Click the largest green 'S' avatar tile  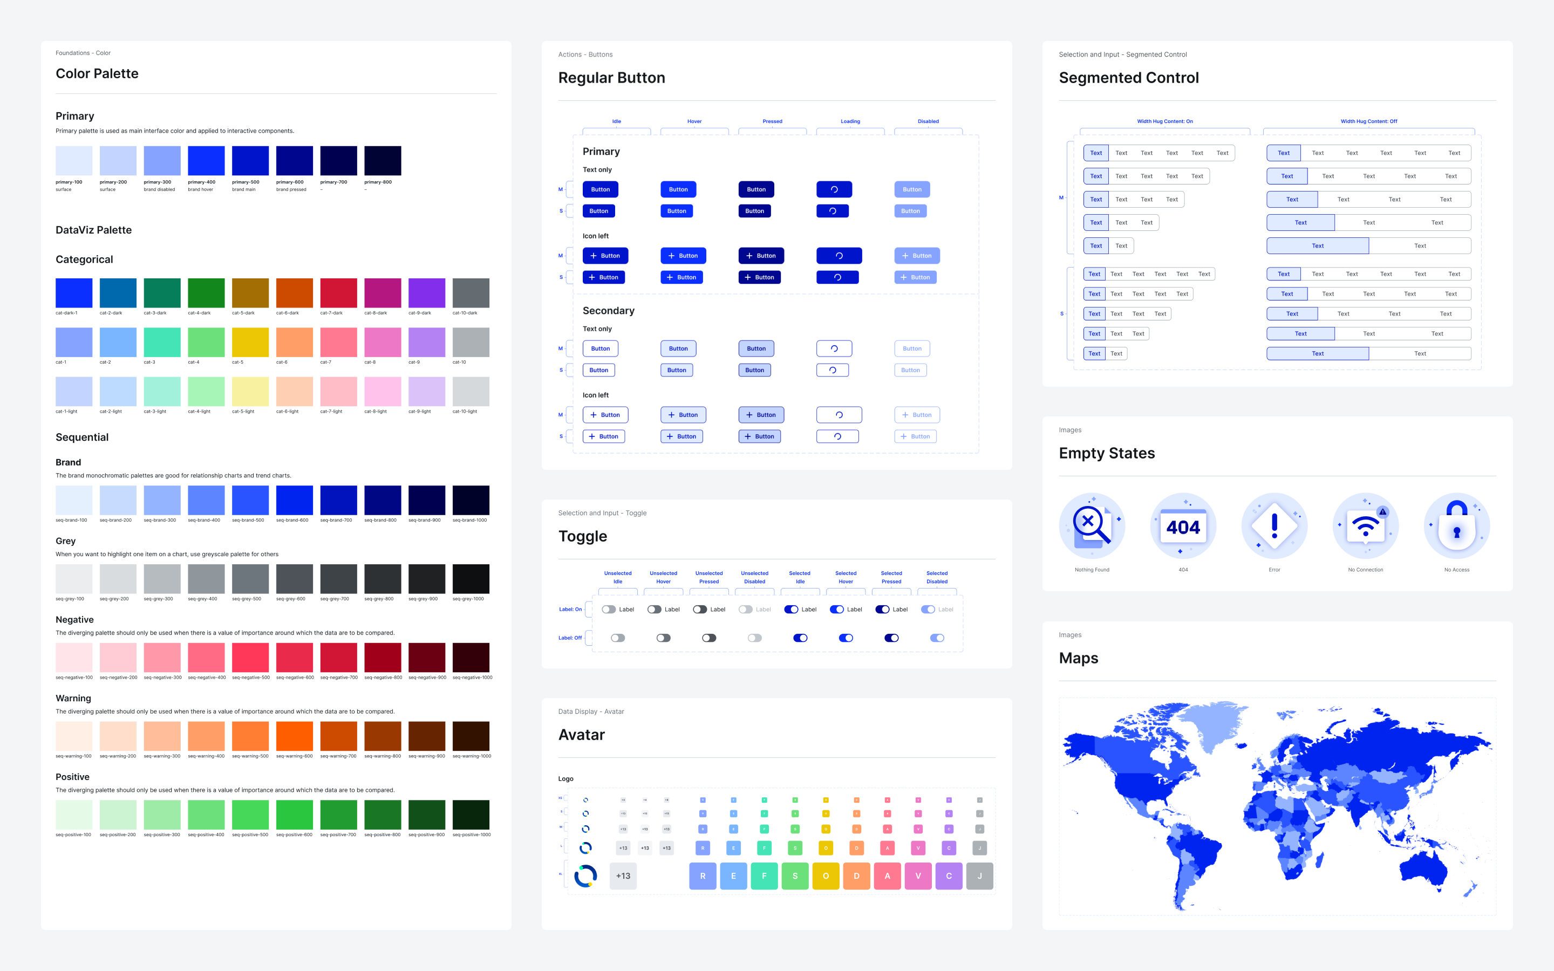tap(795, 876)
